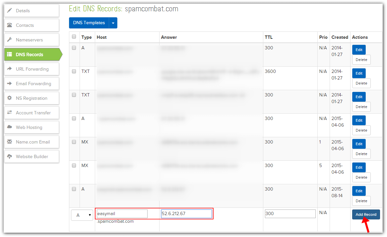
Task: Select the DNS Records tab
Action: (x=33, y=54)
